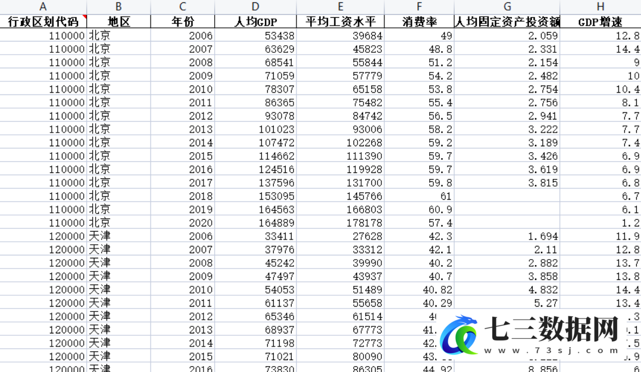Select the 110000 code cell in the 2013 row
Image resolution: width=641 pixels, height=372 pixels.
pyautogui.click(x=43, y=129)
